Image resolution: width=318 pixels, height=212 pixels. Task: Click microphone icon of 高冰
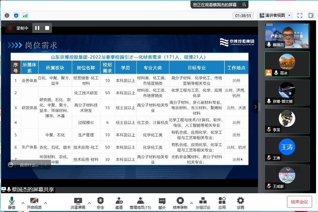click(276, 72)
